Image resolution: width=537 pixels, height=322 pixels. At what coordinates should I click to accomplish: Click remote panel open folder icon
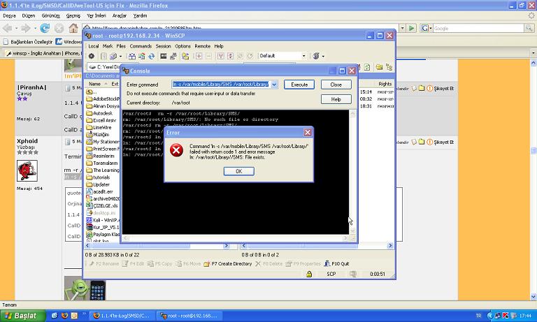(379, 67)
